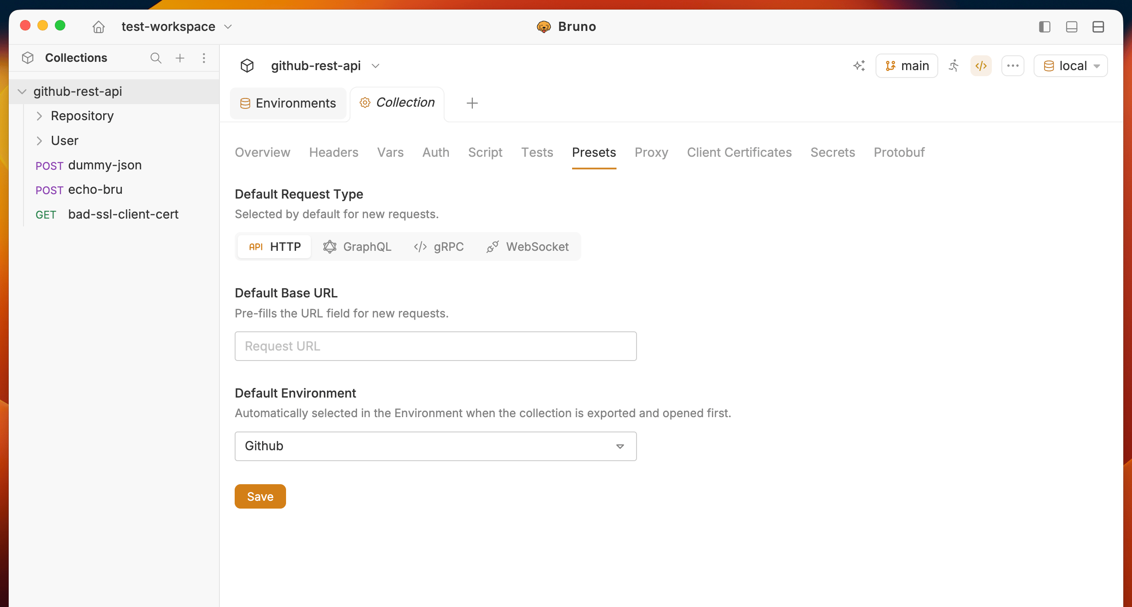Open the test-workspace switcher dropdown

(x=177, y=27)
